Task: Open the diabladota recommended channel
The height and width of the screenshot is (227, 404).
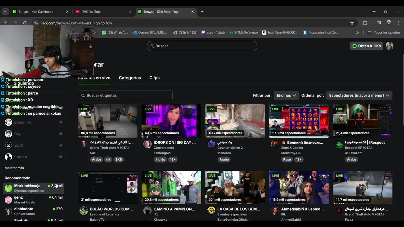Action: click(33, 211)
